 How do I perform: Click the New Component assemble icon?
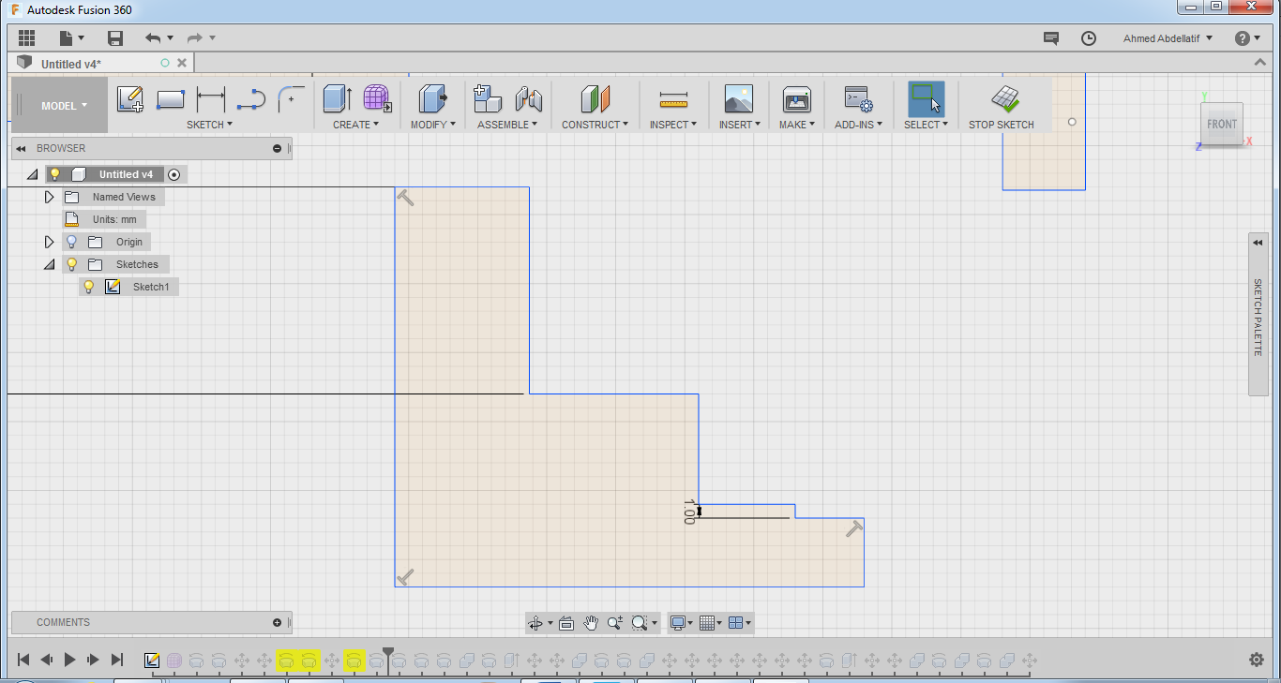[488, 98]
